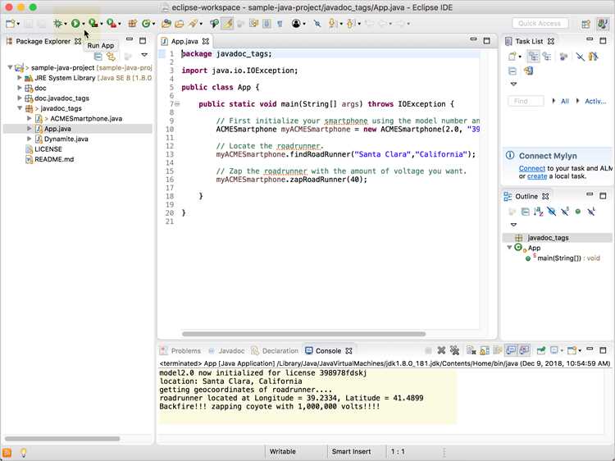This screenshot has width=615, height=461.
Task: Click Link with Editor in Package Explorer
Action: click(112, 57)
